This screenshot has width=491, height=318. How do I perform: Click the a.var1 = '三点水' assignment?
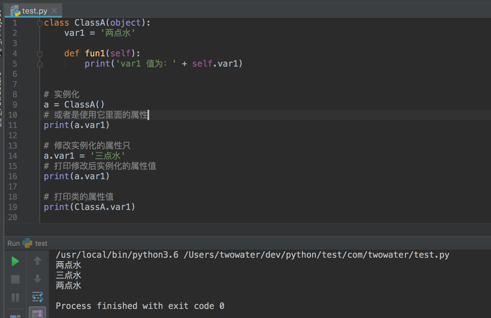point(84,156)
